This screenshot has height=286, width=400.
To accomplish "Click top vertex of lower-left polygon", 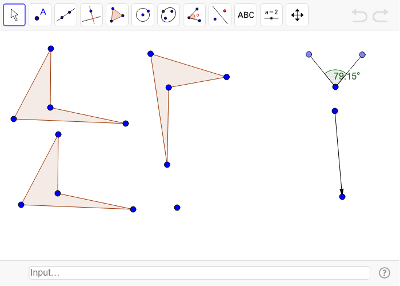I will tap(58, 134).
